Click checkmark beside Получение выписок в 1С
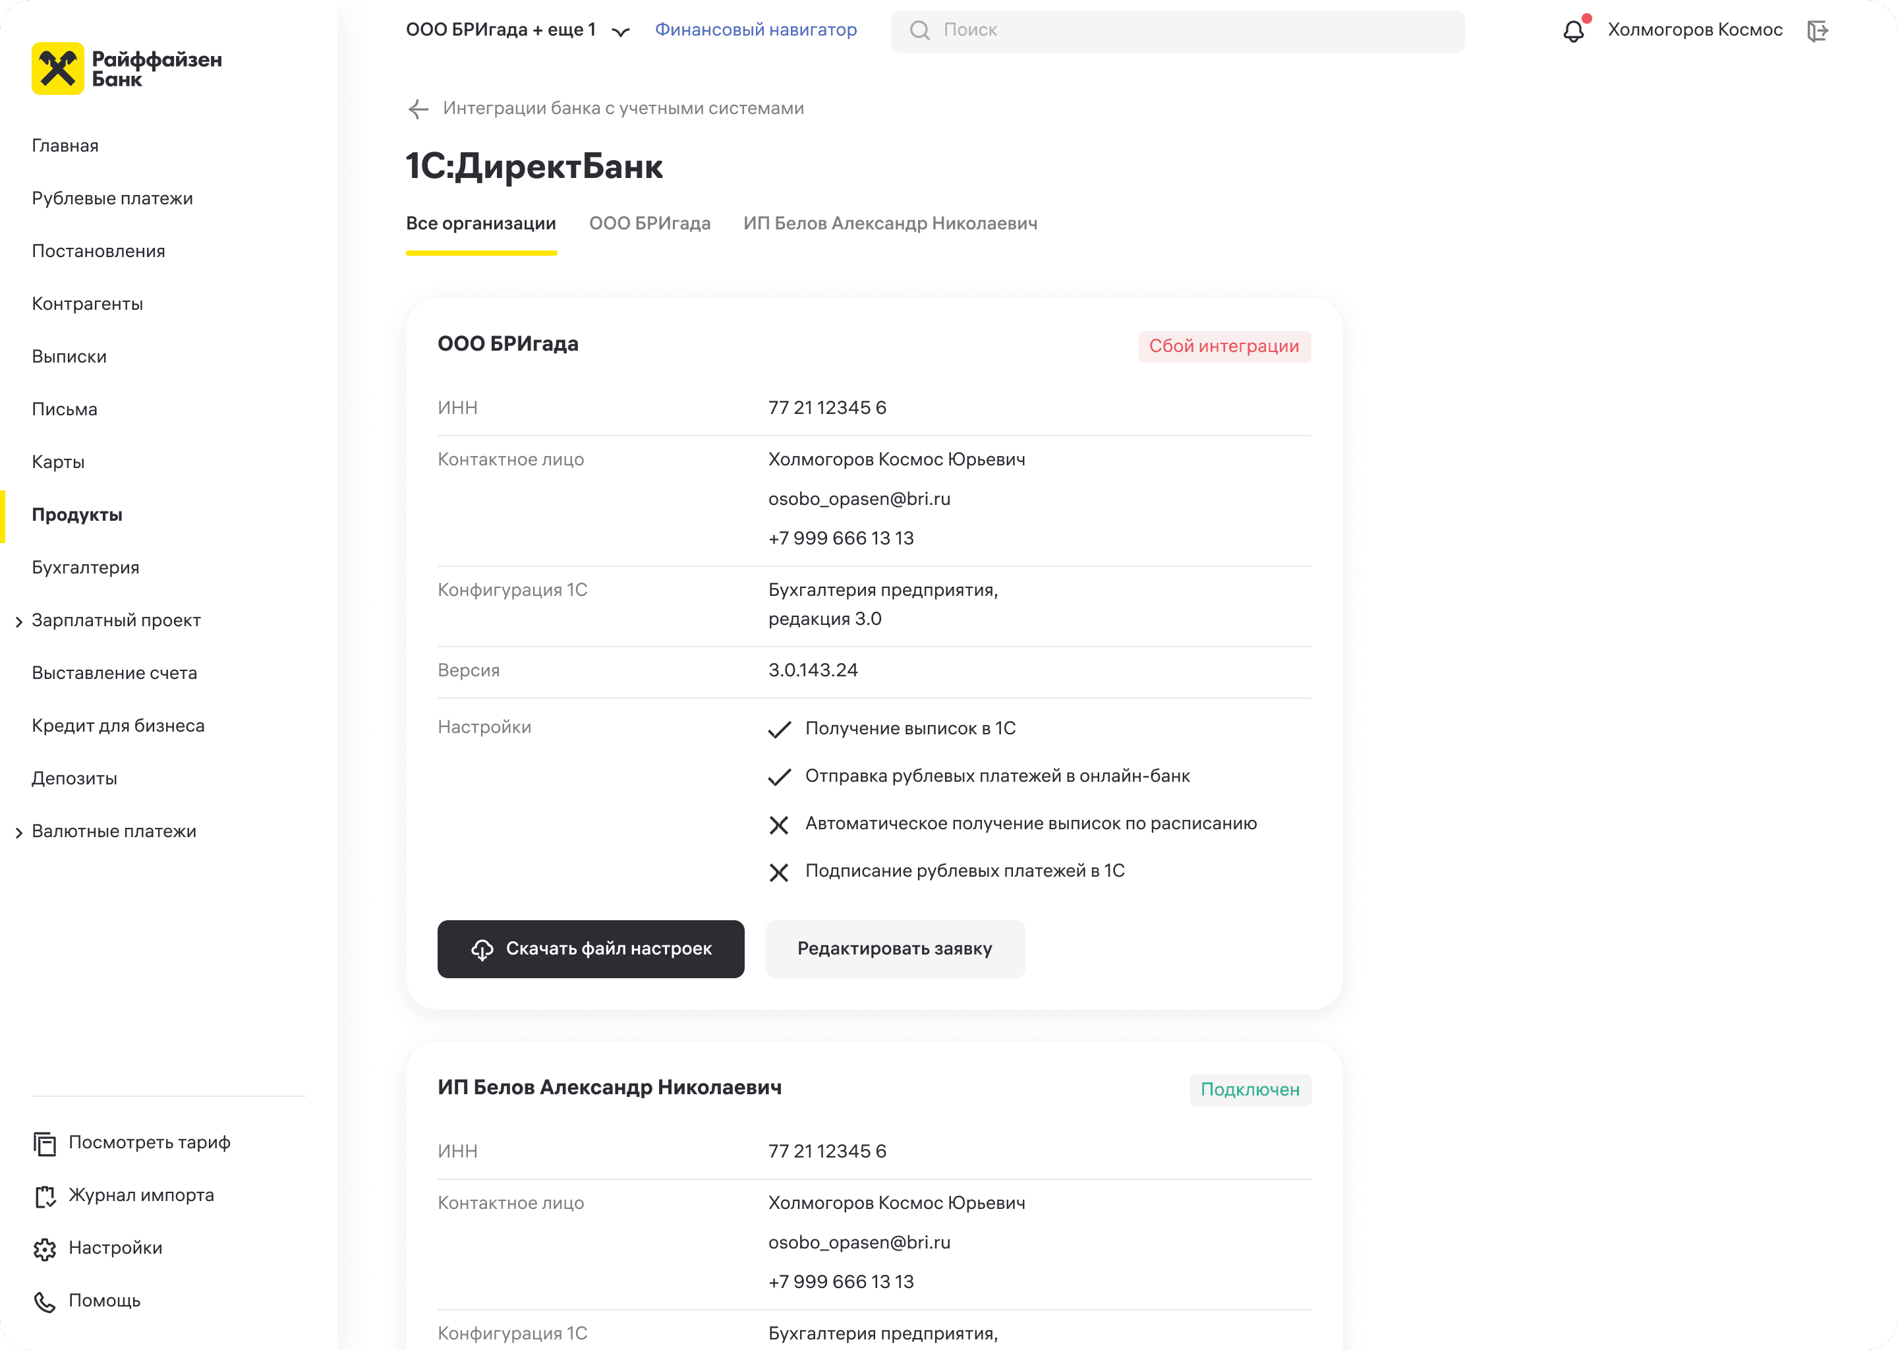 [779, 729]
